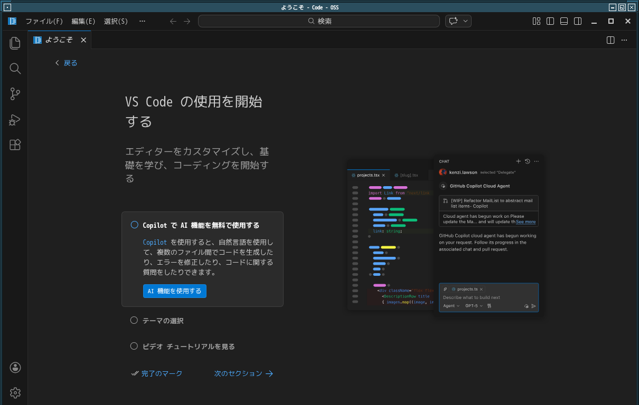Split the editor to the right
Viewport: 639px width, 405px height.
(610, 40)
